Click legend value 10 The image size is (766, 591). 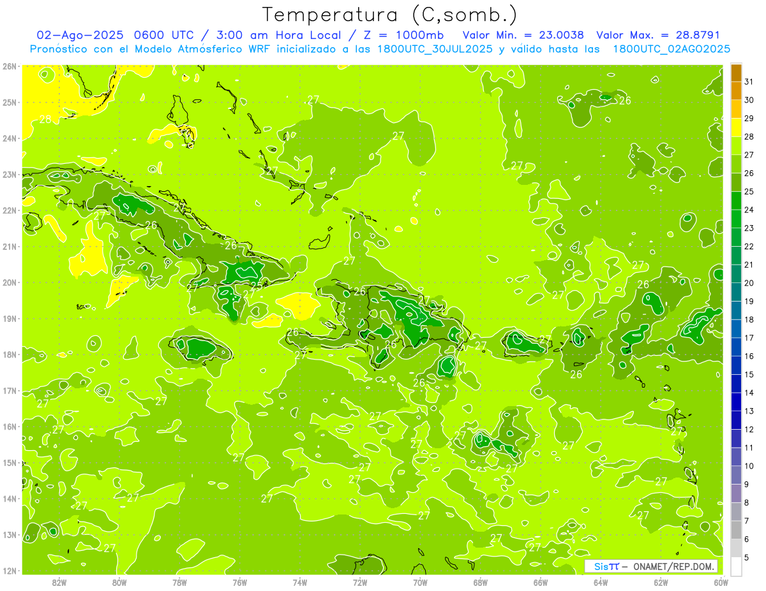coord(749,465)
